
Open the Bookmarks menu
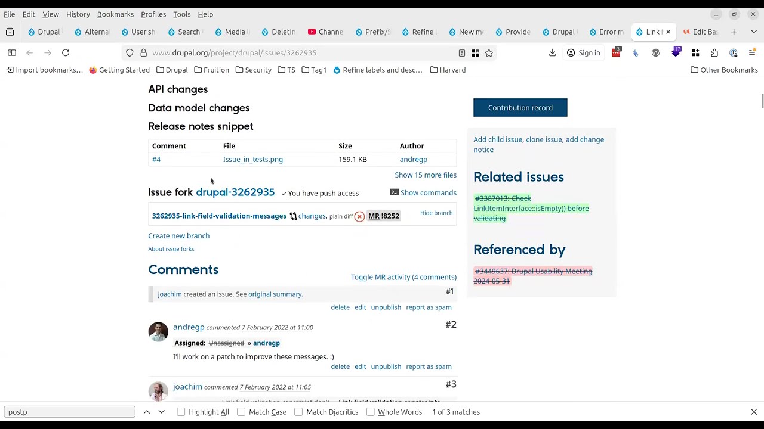tap(115, 14)
